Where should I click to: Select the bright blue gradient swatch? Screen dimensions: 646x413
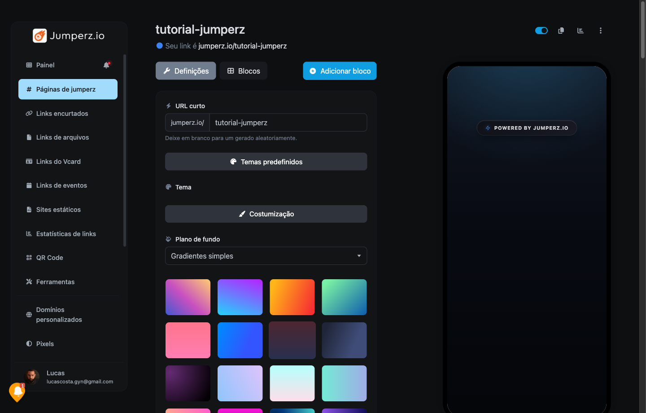(x=240, y=340)
